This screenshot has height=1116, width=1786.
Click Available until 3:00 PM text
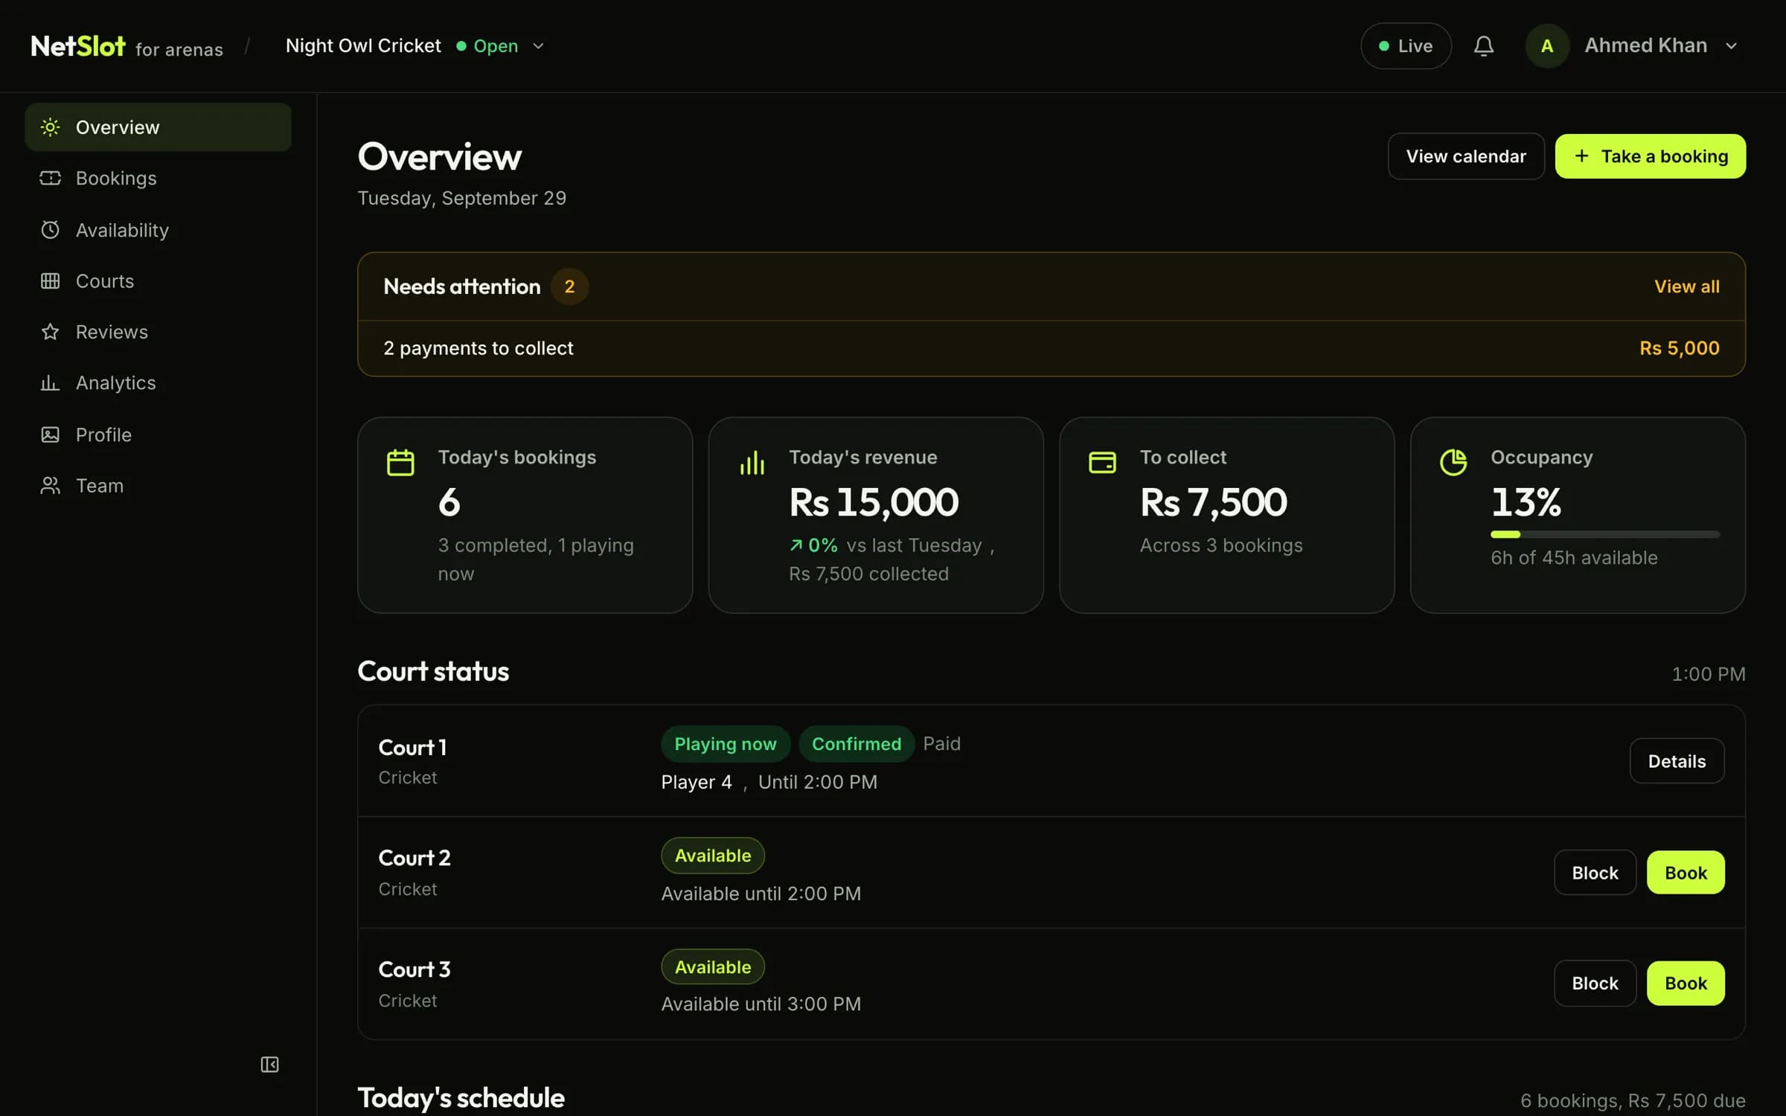click(x=761, y=1004)
